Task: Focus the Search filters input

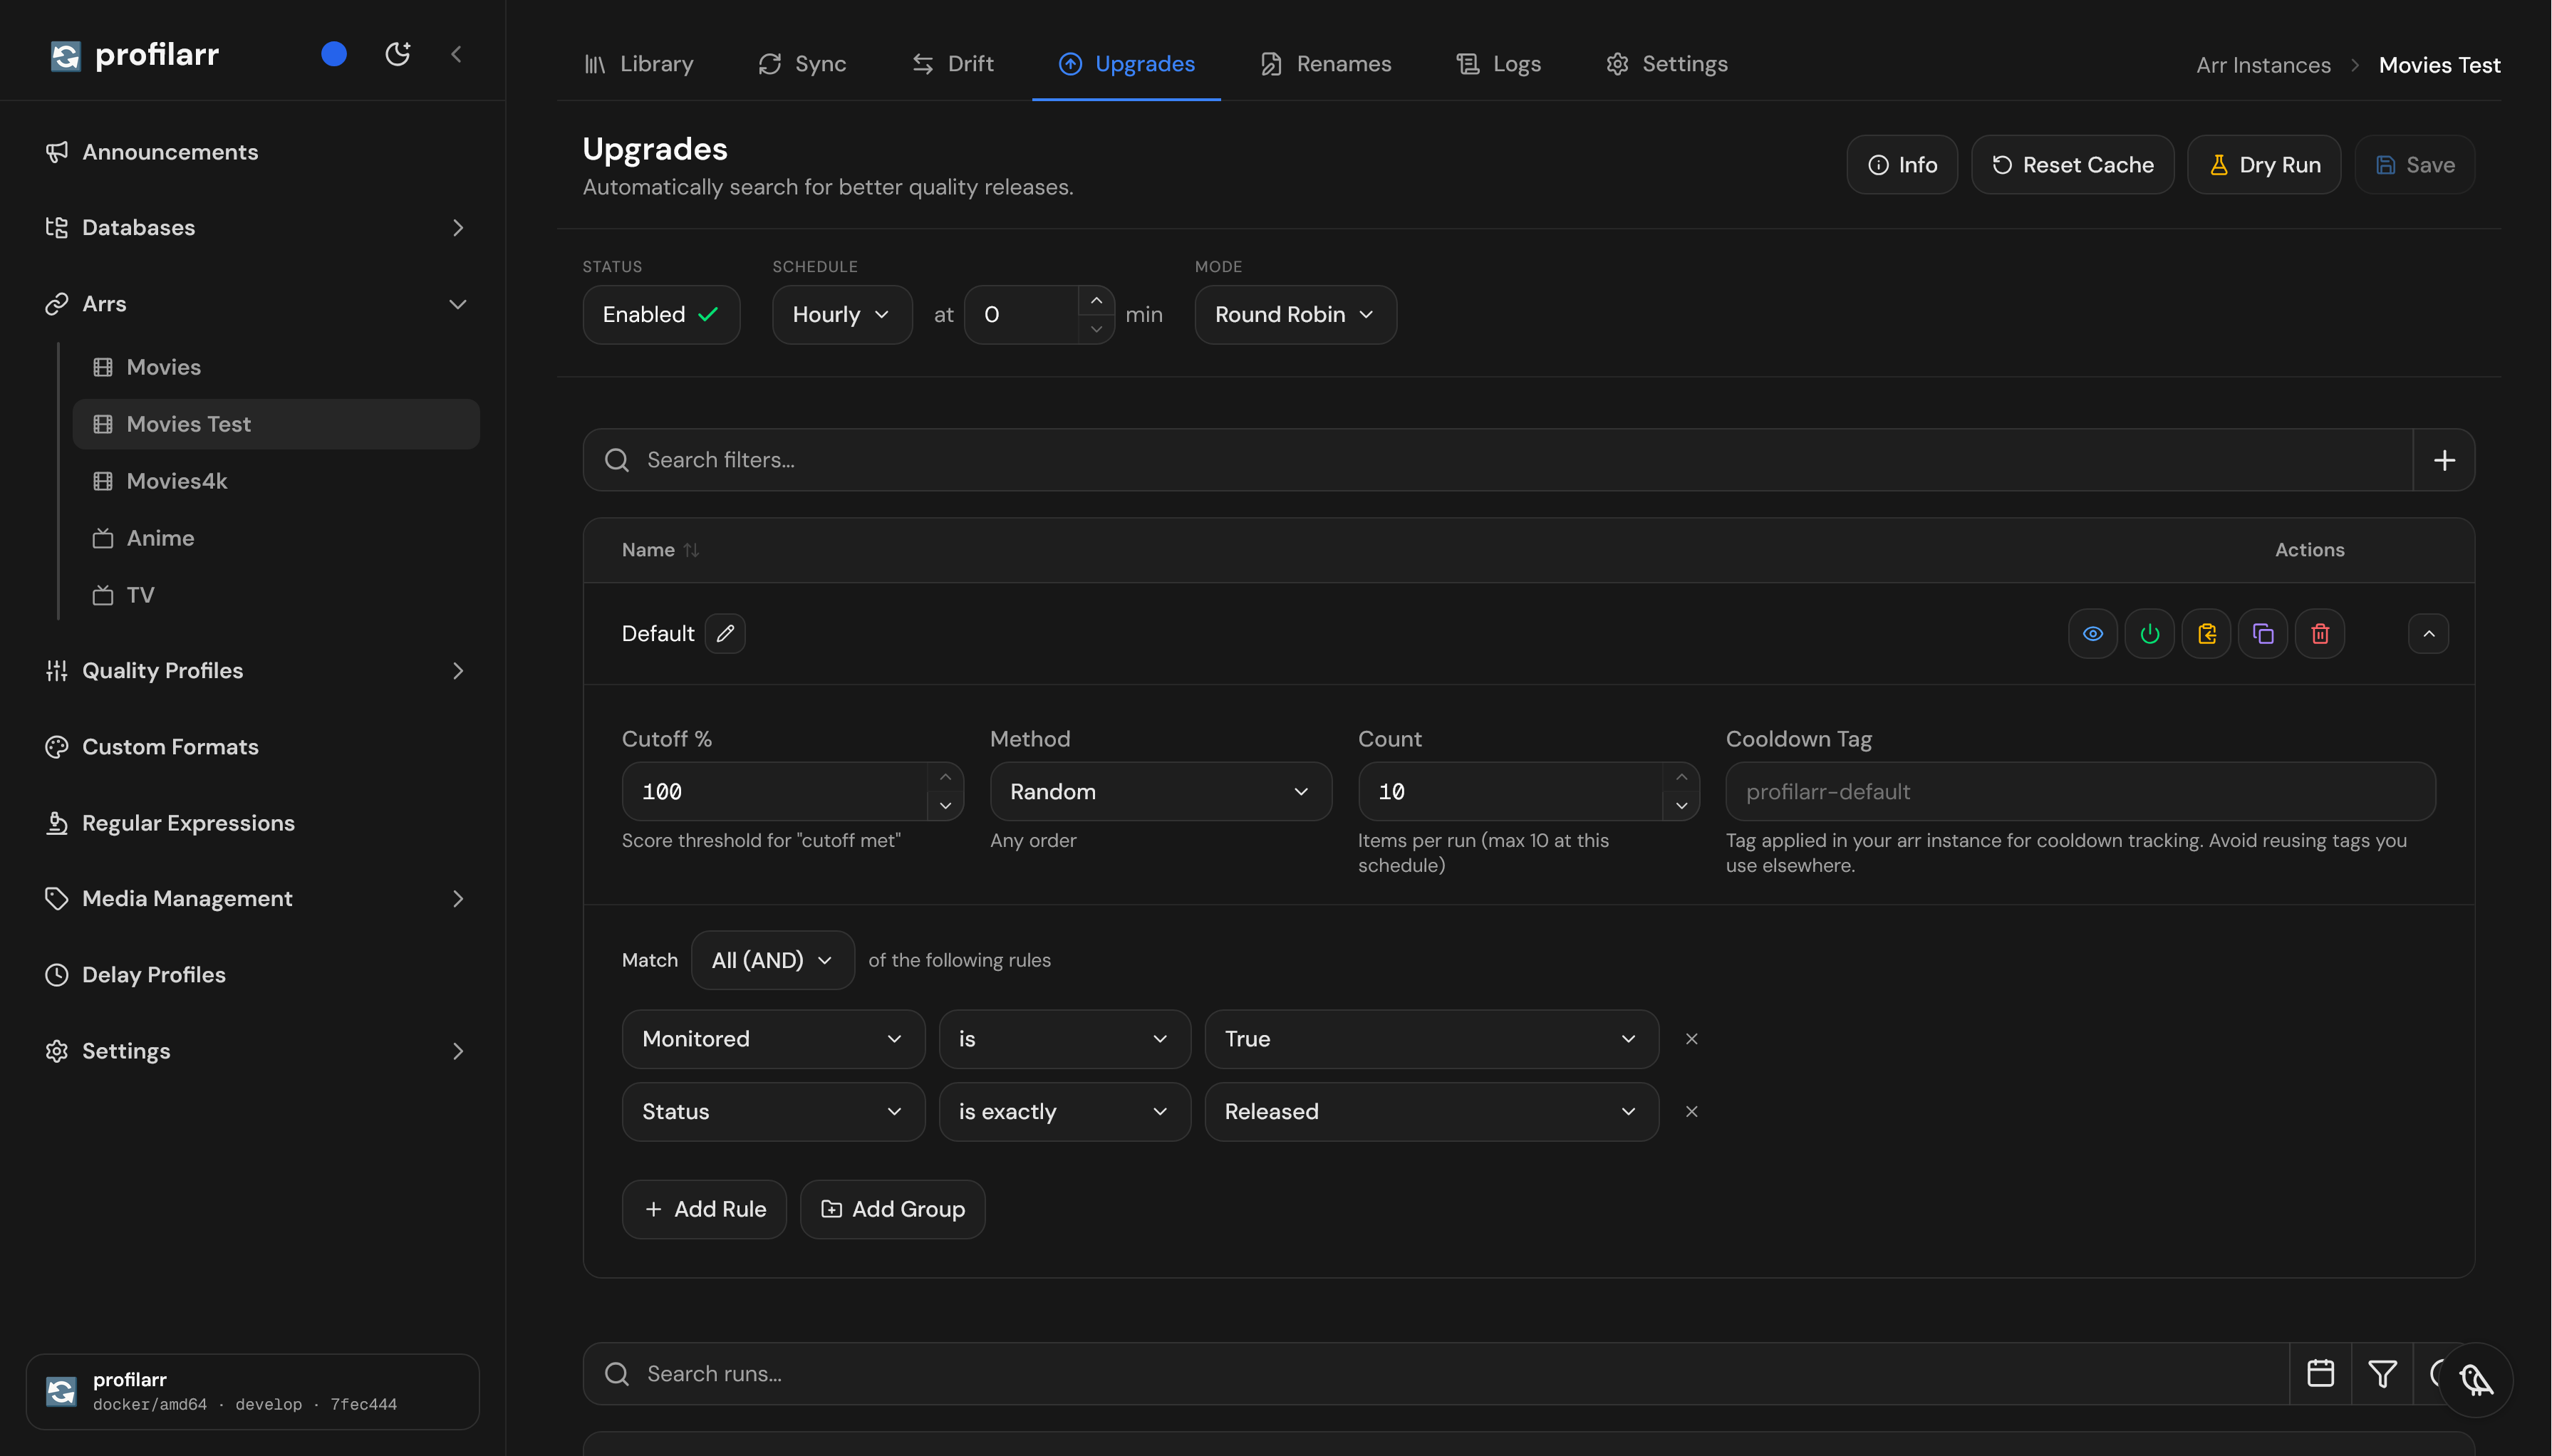Action: [x=1497, y=460]
